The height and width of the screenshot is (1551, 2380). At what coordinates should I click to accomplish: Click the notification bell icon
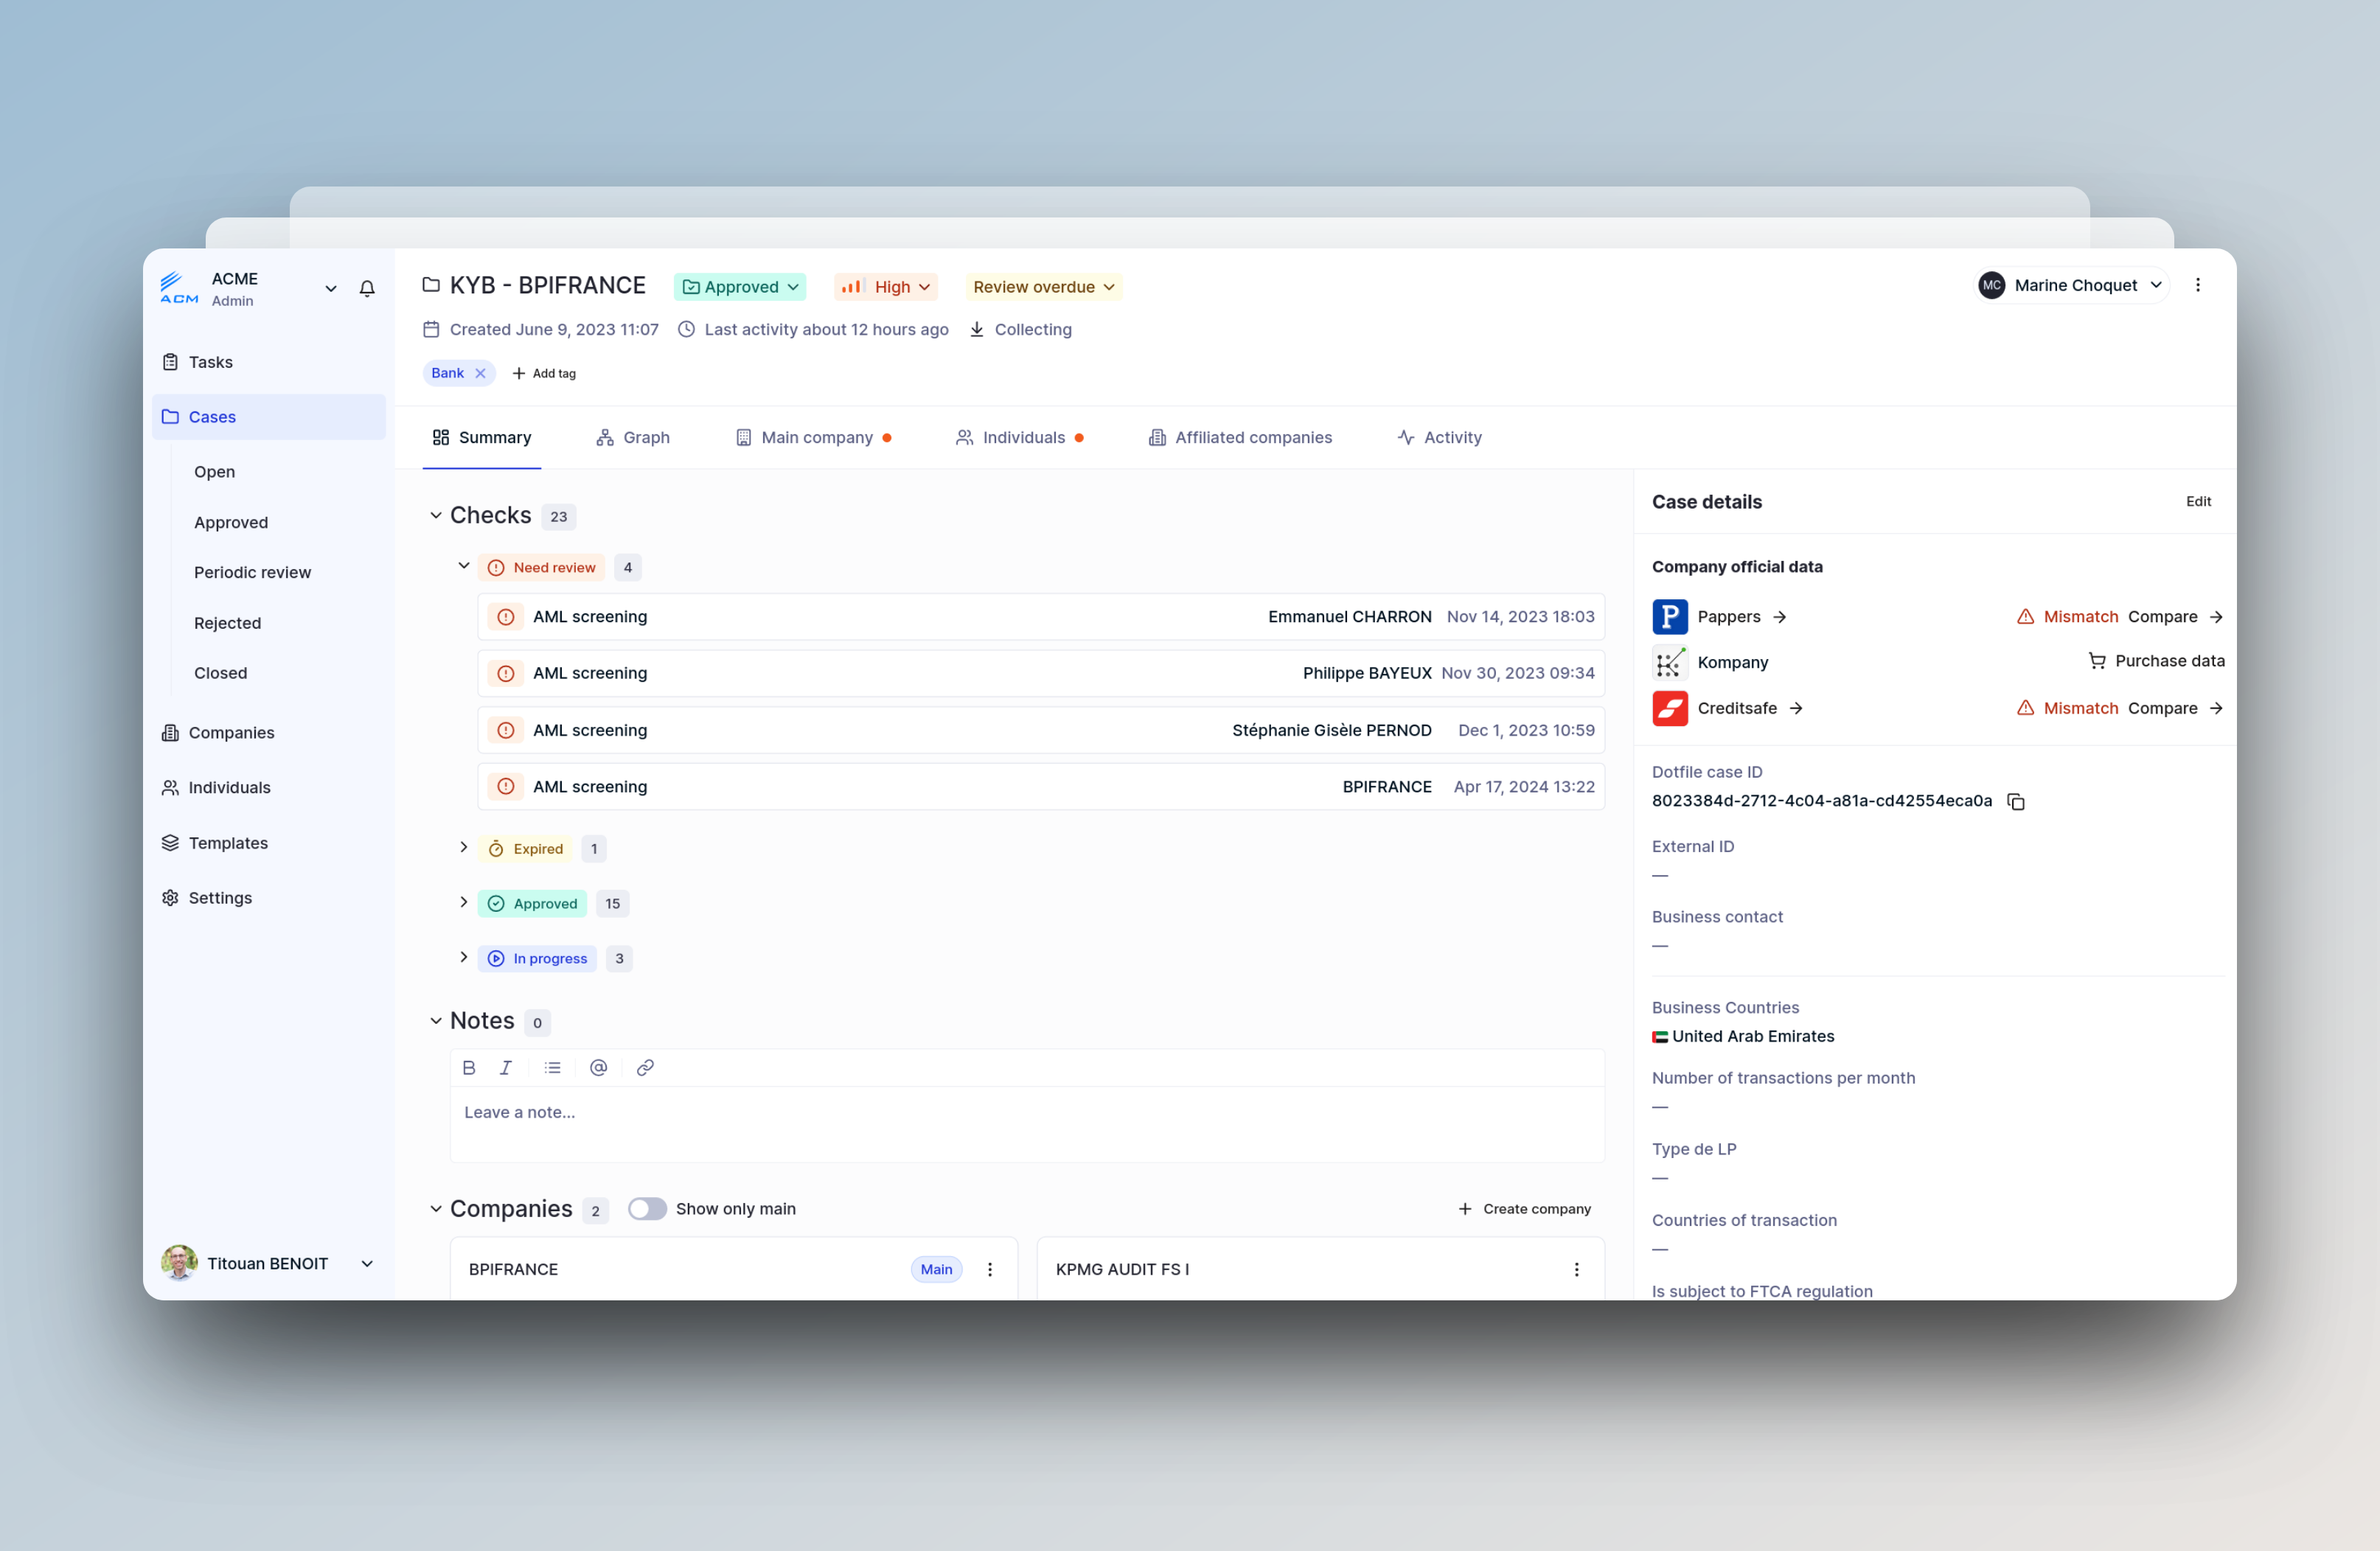coord(367,288)
